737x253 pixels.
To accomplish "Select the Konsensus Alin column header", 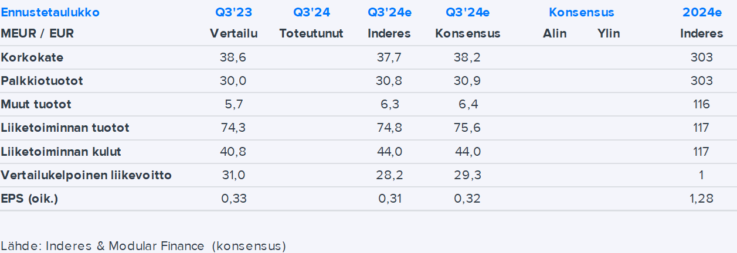I will [x=554, y=33].
